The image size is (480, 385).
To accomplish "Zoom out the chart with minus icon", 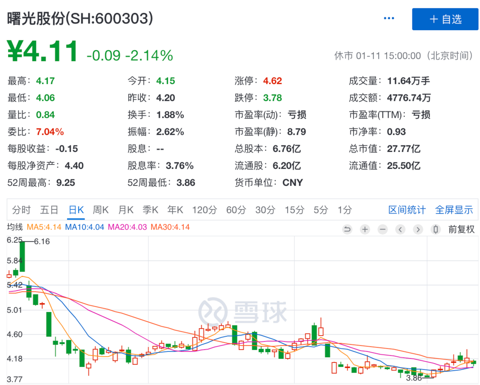I will pos(383,229).
